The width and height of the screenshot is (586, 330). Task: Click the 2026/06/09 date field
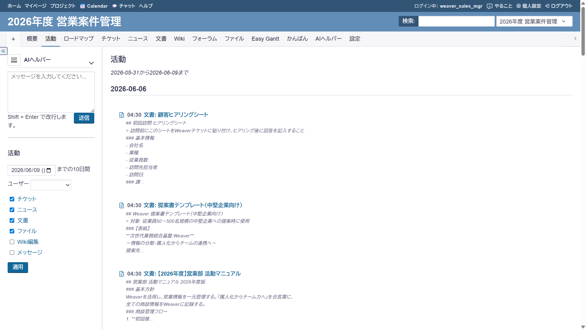tap(31, 170)
